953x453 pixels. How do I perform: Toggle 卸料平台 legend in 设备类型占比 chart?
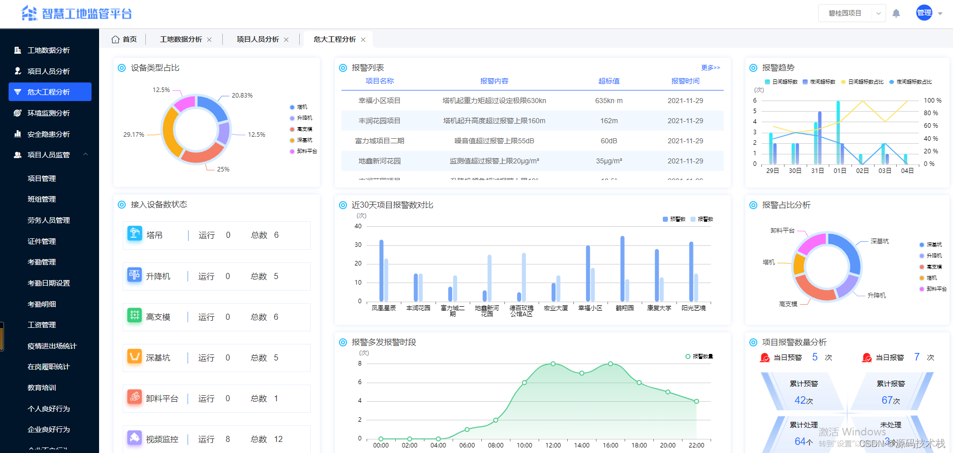pos(304,151)
